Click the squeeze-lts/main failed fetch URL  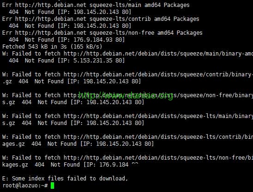click(x=158, y=116)
